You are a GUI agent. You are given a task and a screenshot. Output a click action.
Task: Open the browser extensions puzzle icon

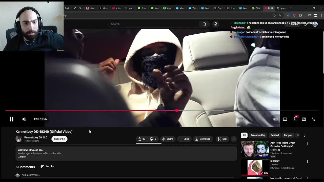[x=300, y=15]
